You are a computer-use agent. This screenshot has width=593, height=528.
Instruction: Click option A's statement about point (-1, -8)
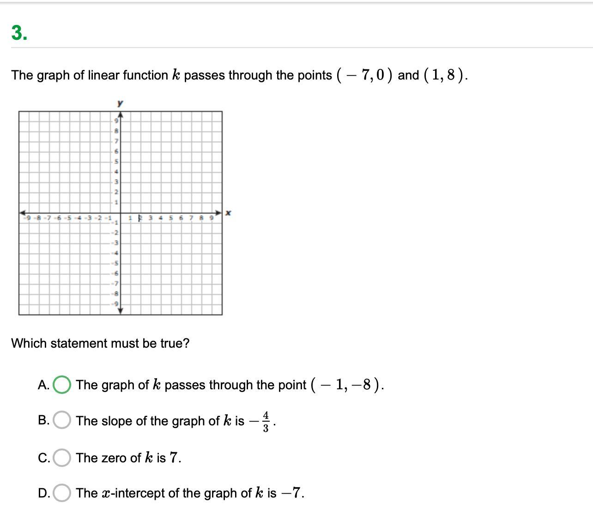tap(230, 385)
